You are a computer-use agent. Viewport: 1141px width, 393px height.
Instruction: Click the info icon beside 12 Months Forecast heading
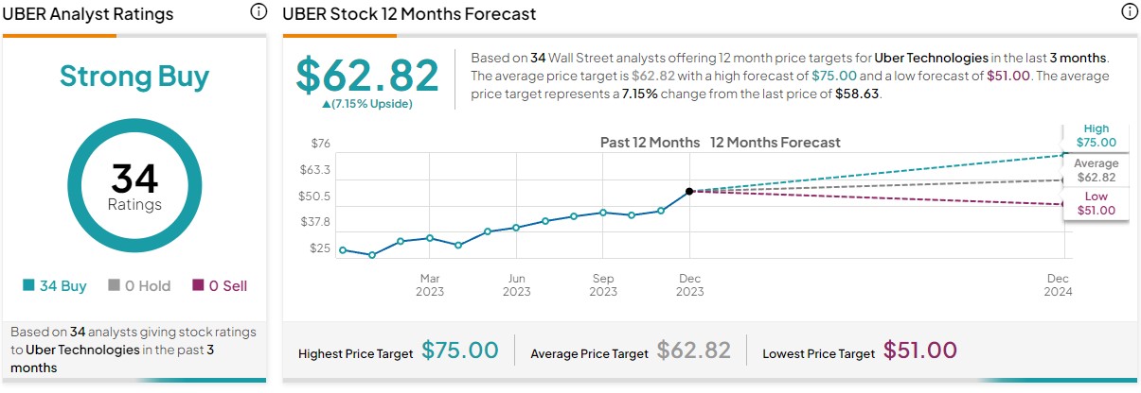[1129, 12]
